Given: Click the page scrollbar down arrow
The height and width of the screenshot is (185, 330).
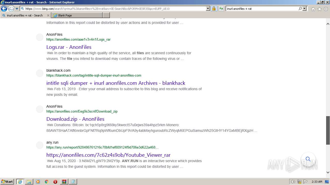Looking at the screenshot, I should tap(328, 172).
